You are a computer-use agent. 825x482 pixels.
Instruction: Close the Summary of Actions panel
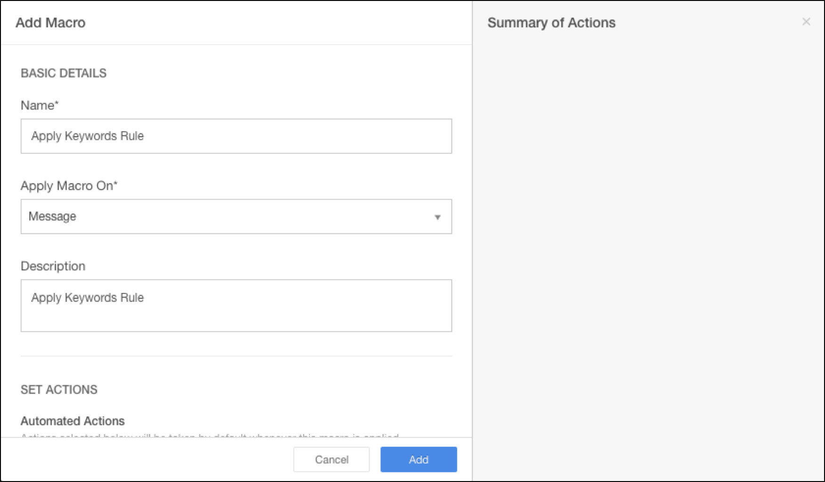tap(806, 22)
